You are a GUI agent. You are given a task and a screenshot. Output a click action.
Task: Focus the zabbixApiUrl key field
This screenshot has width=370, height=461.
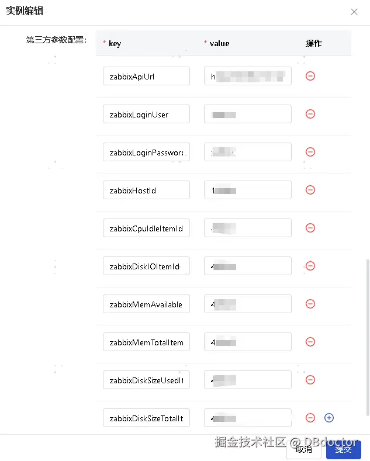[x=146, y=76]
